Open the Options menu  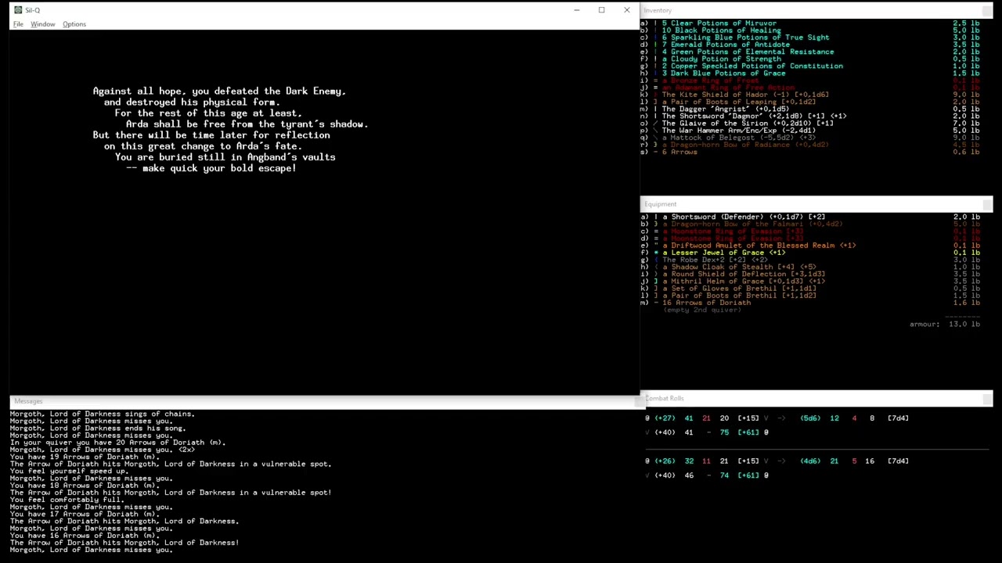coord(74,24)
